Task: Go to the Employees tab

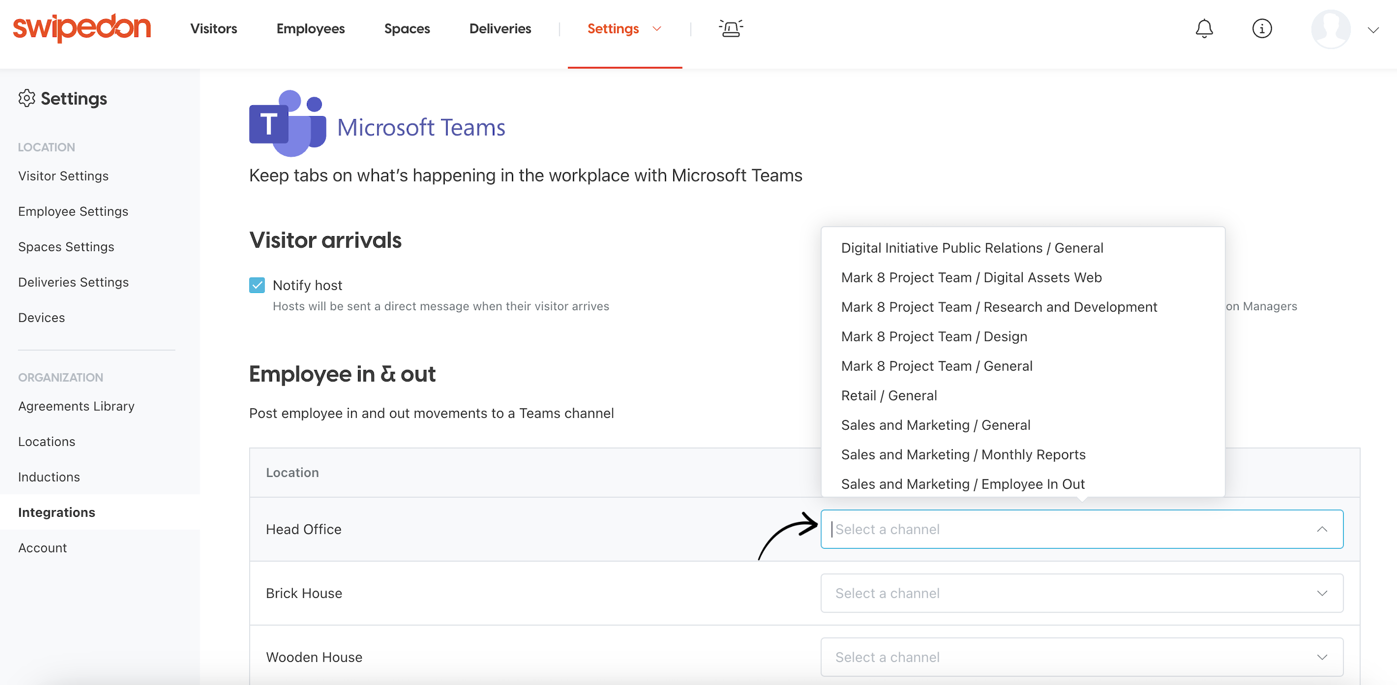Action: pos(311,29)
